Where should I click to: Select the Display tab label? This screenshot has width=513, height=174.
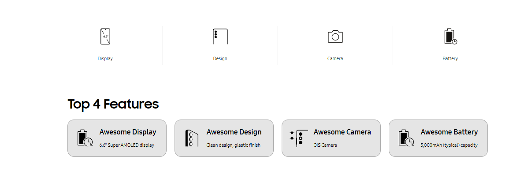tap(105, 58)
